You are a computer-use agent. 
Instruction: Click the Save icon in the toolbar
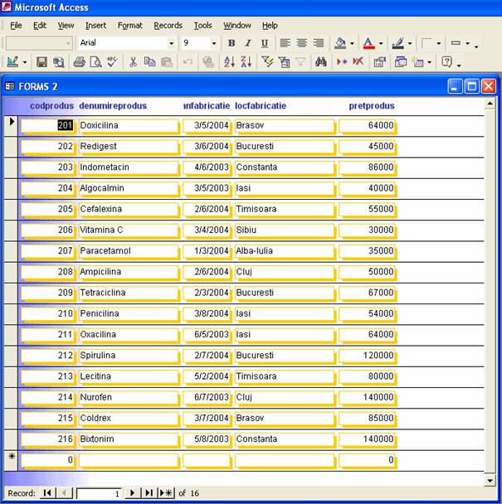tap(42, 62)
